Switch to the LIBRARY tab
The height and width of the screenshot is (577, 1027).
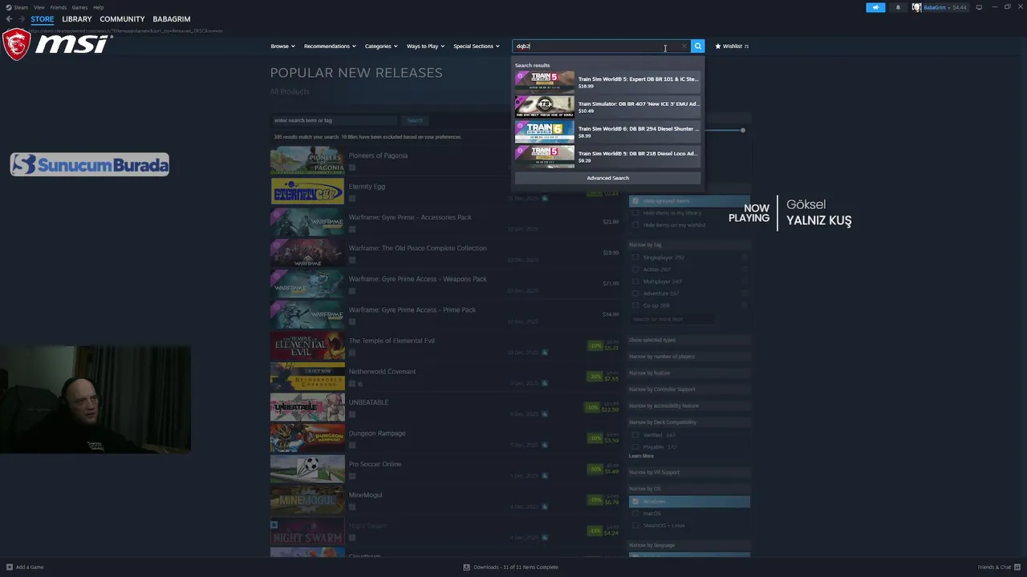[x=77, y=19]
